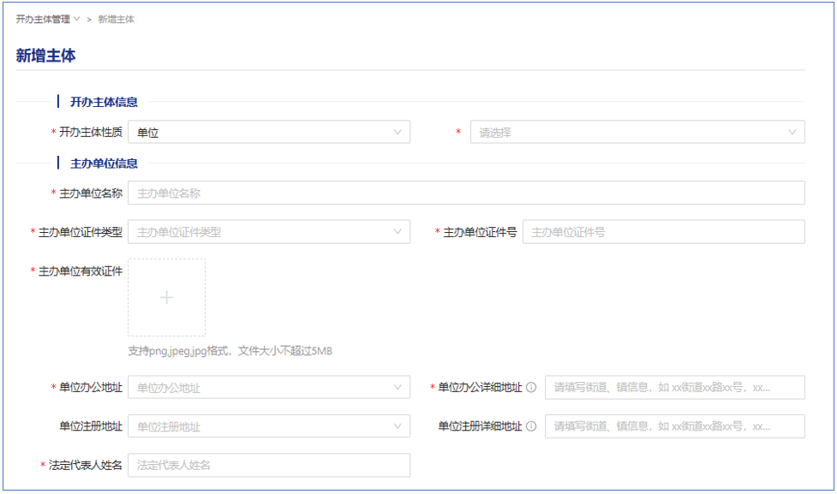Click into the 主办单位证件号 field
Viewport: 837px width, 494px height.
662,232
